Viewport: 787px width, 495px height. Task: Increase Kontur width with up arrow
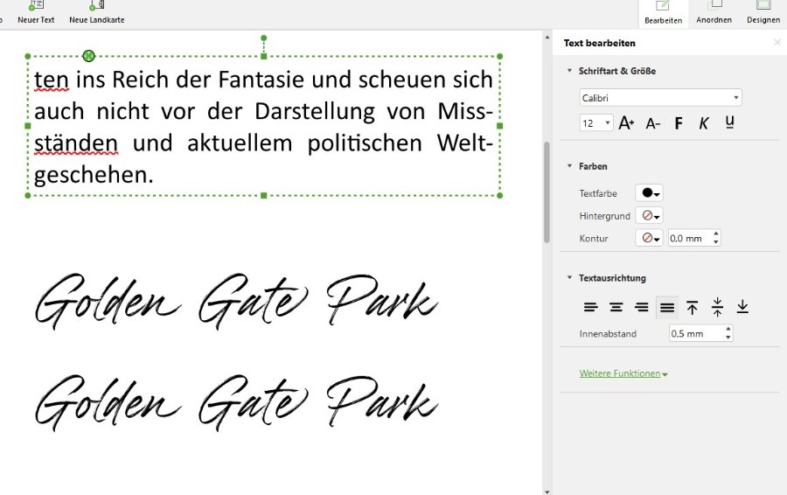click(716, 234)
